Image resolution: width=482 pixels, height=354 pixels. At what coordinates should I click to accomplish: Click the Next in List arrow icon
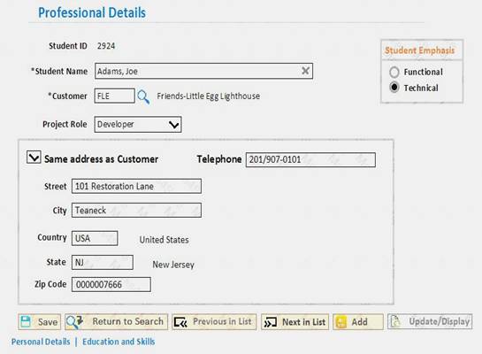(271, 322)
